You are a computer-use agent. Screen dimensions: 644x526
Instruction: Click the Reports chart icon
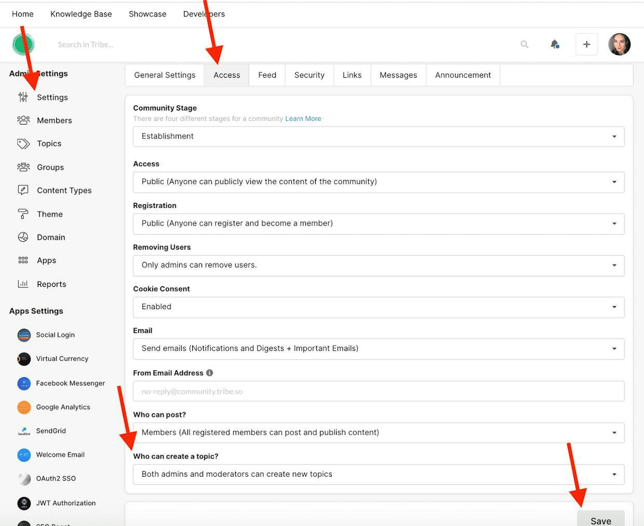pos(23,284)
